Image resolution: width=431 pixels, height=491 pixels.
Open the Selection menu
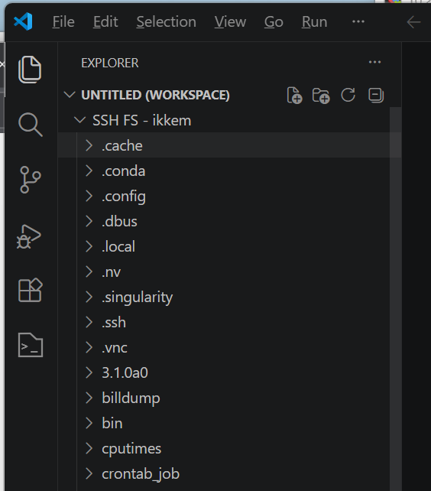[166, 22]
